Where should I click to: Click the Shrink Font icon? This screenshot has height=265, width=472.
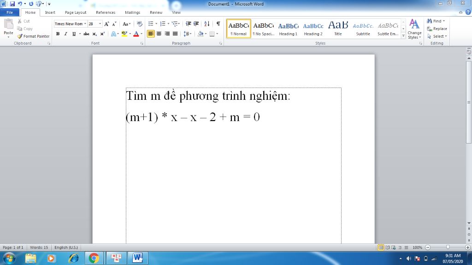coord(114,24)
